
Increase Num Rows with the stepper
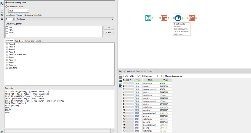[13, 18]
